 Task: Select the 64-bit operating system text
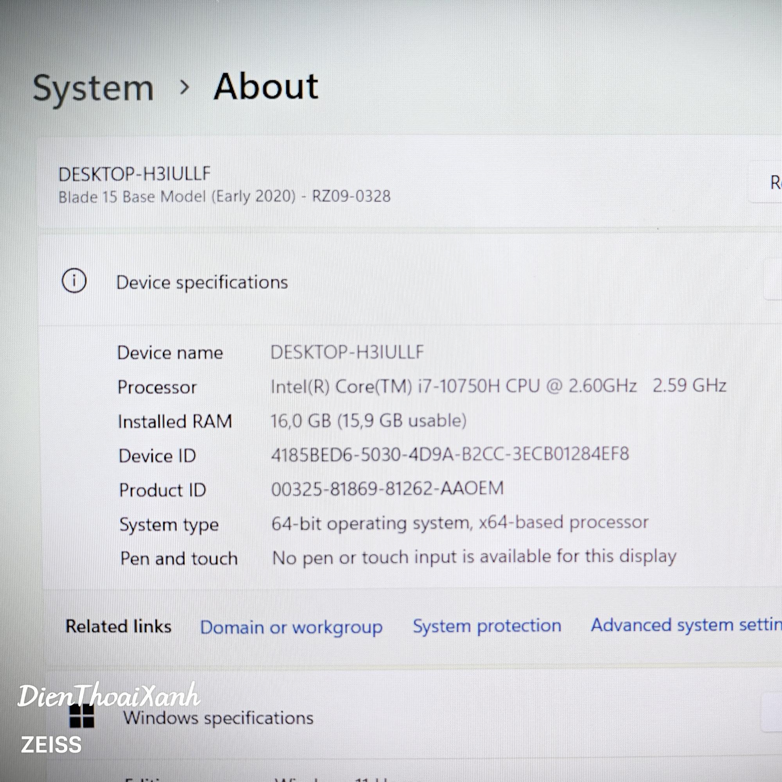pos(460,523)
